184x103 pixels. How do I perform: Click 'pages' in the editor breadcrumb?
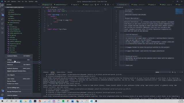[47, 7]
